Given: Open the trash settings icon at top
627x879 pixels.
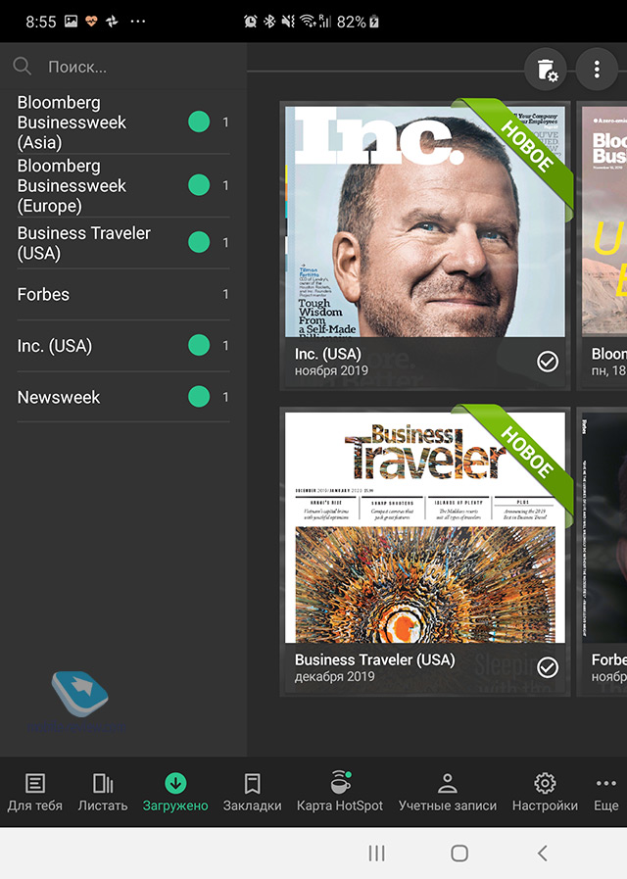Looking at the screenshot, I should pos(546,70).
